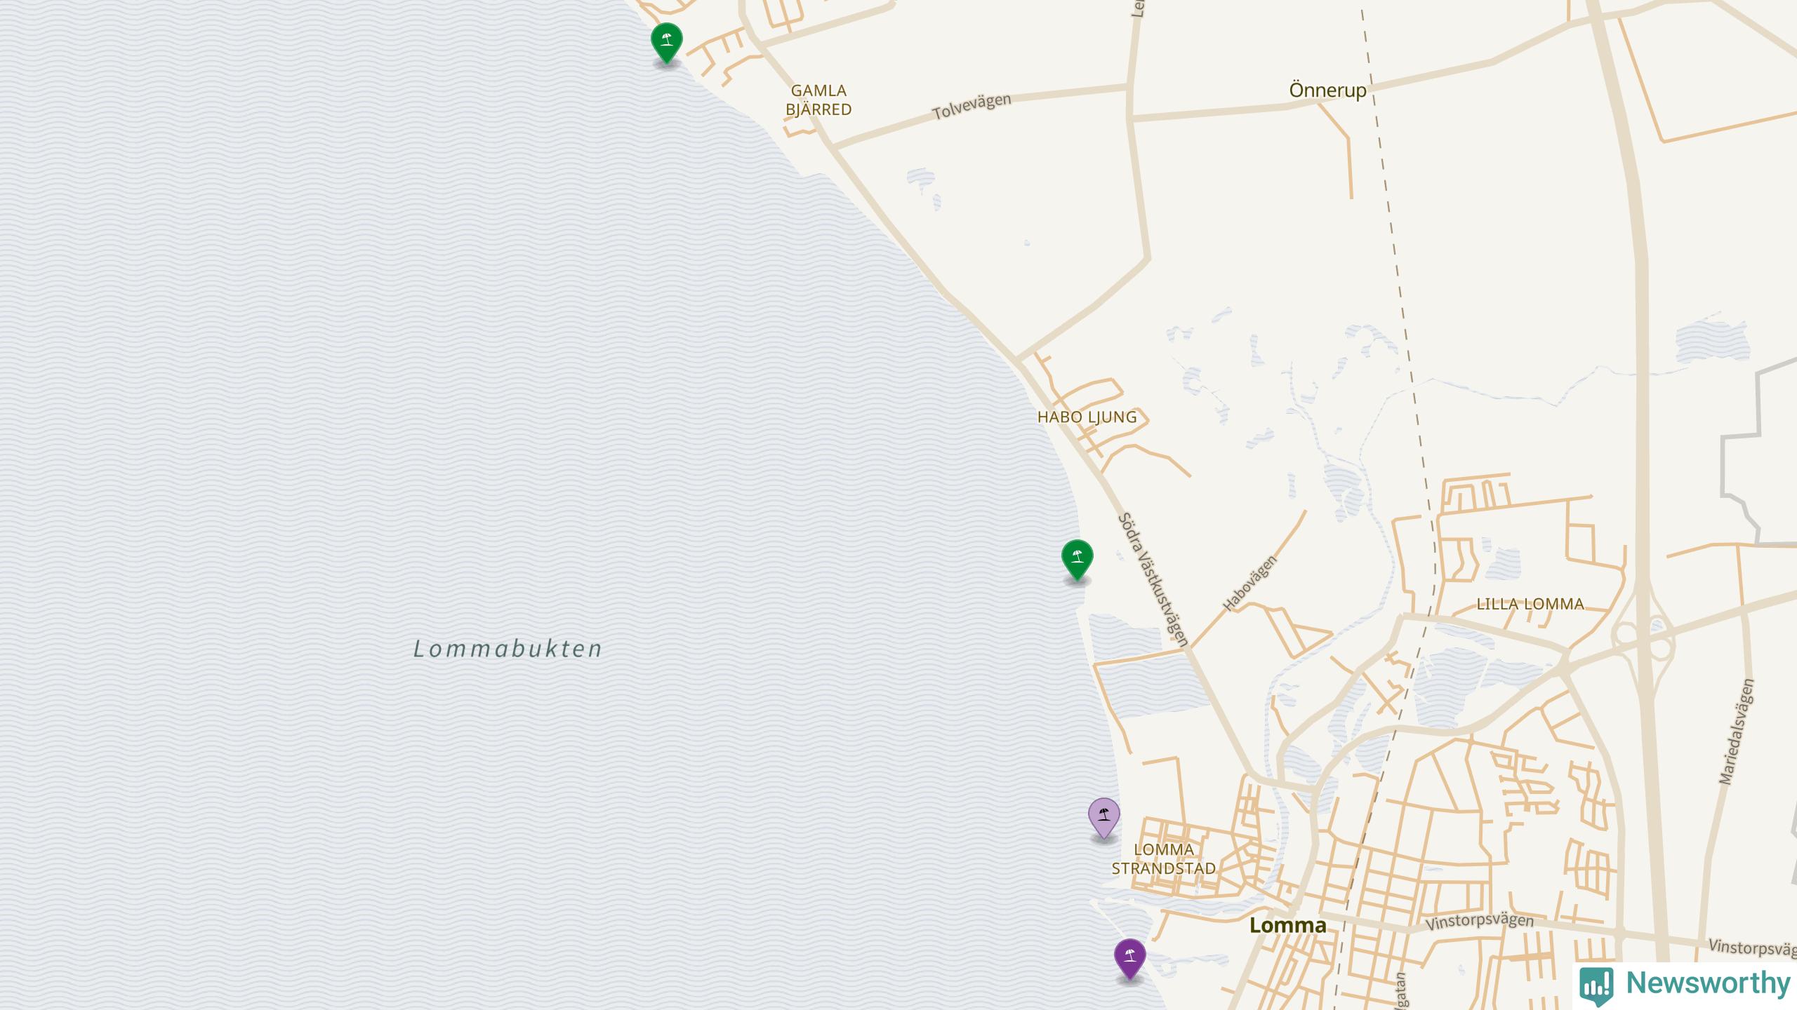Select the HABO LJUNG district label

(x=1087, y=417)
